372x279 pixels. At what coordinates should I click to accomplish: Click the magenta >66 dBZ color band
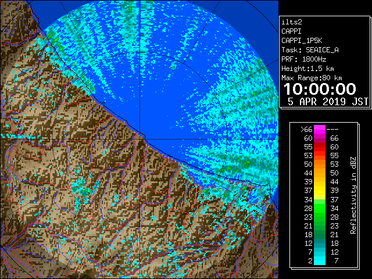click(320, 130)
